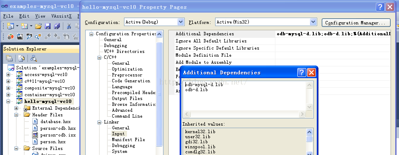The height and width of the screenshot is (155, 399).
Task: Click View Class Diagram icon in Solution Explorer
Action: tap(34, 58)
